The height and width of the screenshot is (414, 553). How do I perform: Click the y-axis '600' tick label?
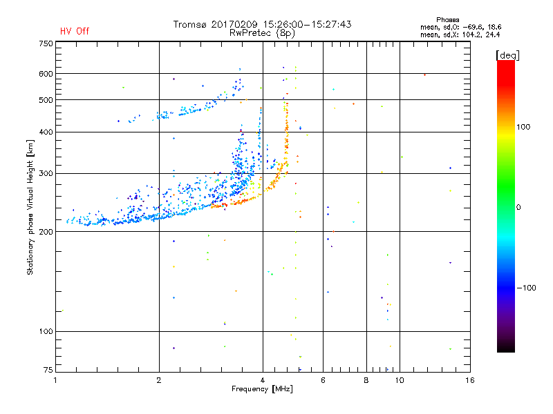point(46,74)
